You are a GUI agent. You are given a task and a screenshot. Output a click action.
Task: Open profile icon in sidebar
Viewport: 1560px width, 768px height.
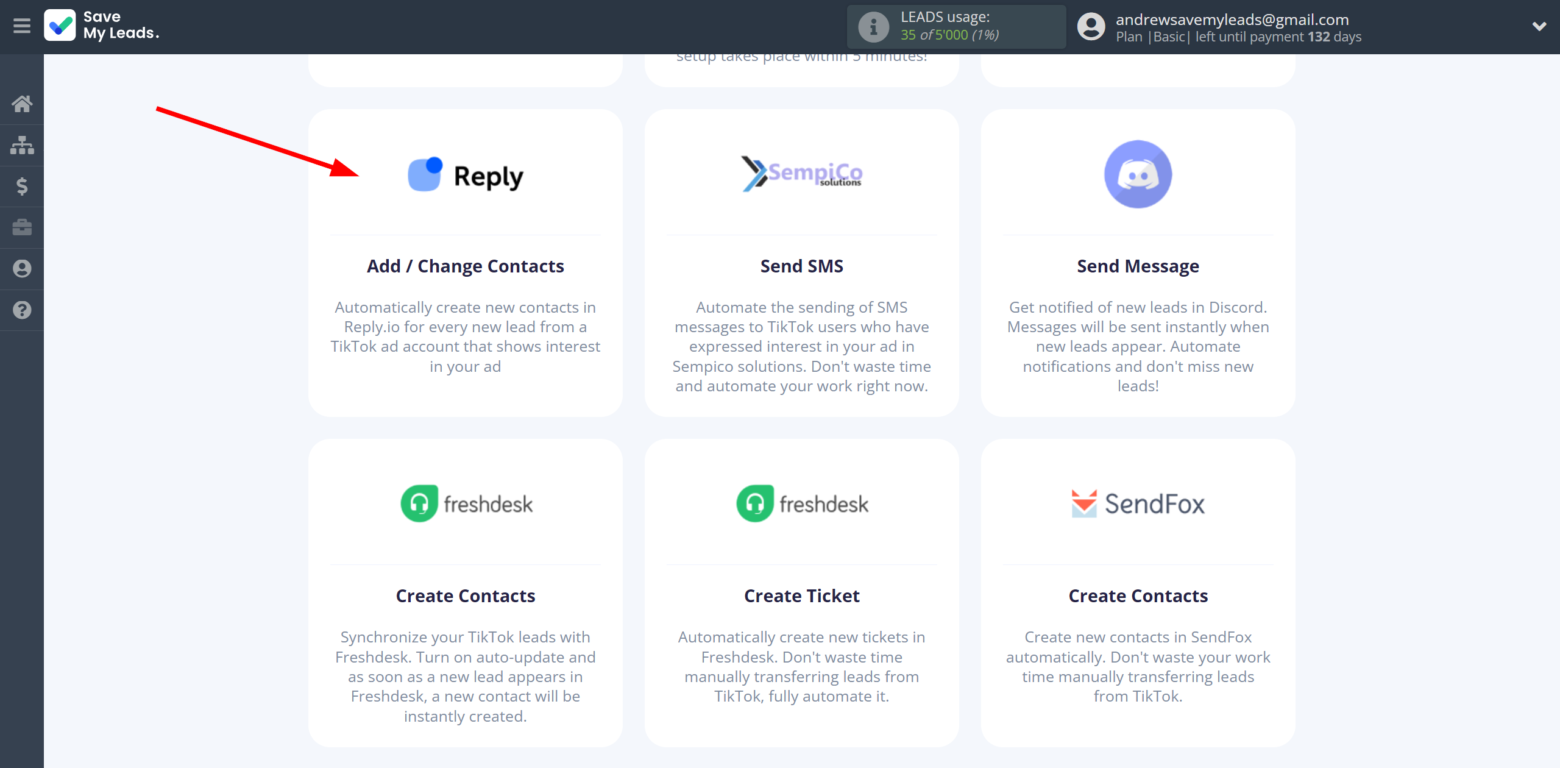[22, 269]
